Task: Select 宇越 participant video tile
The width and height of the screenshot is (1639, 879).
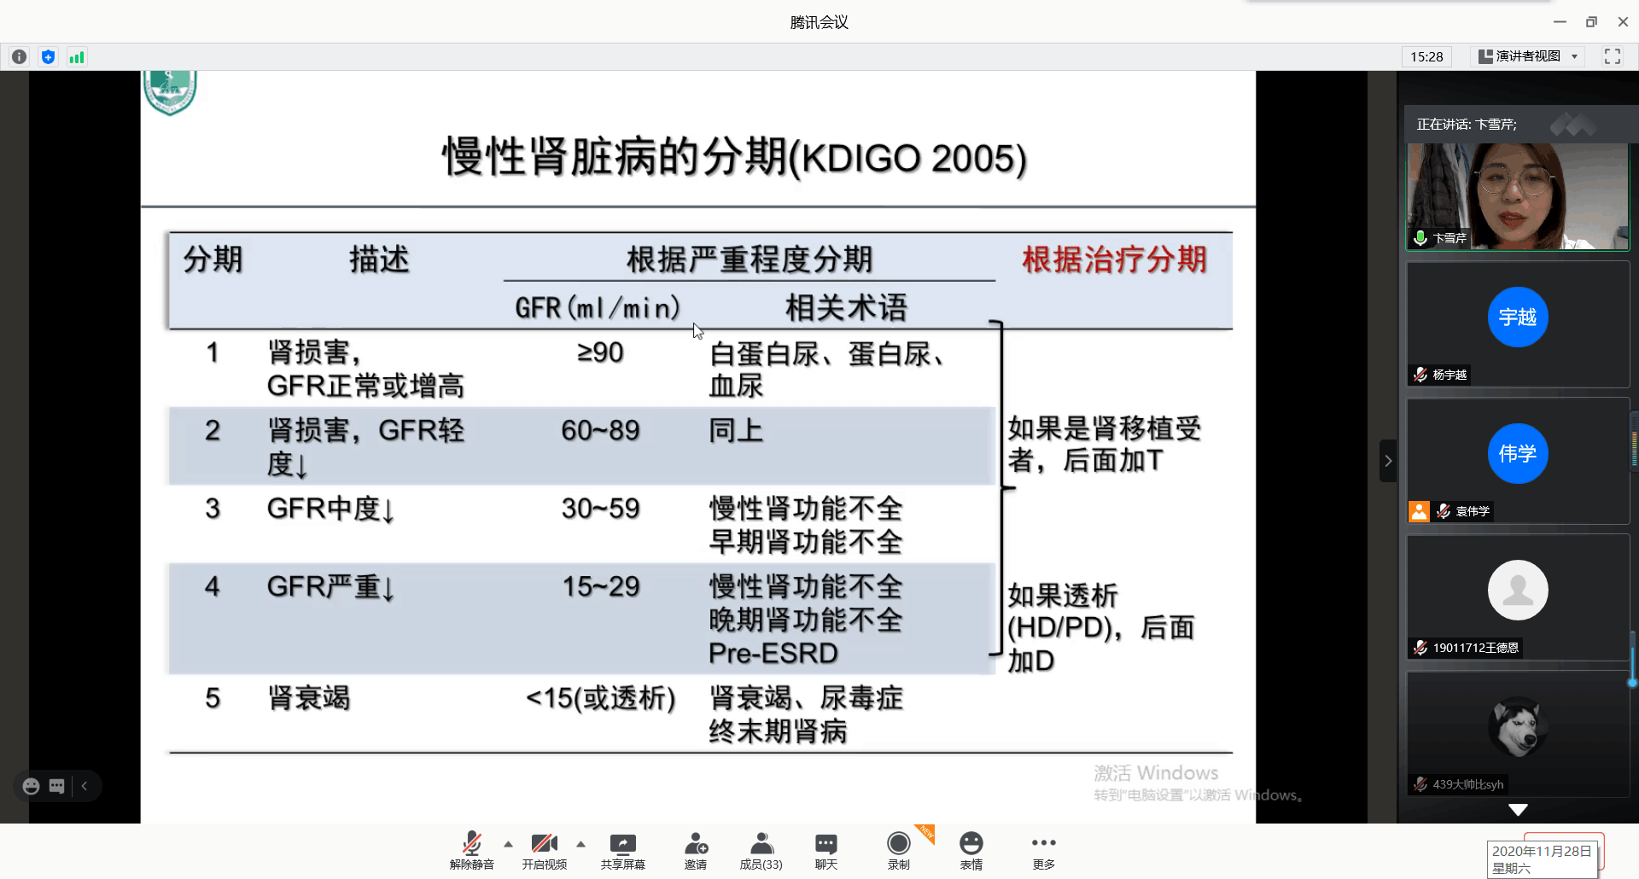Action: click(1517, 324)
